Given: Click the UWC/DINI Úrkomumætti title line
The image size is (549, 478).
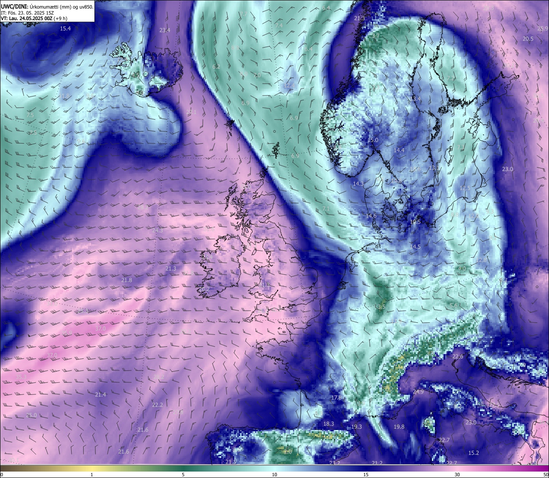Looking at the screenshot, I should coord(47,6).
